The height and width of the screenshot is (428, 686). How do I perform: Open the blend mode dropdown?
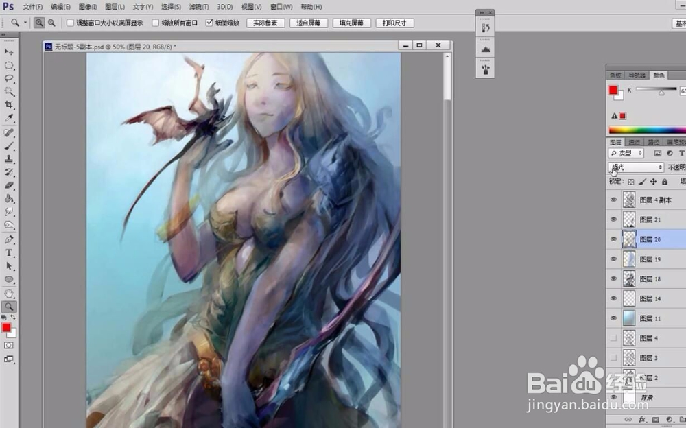pyautogui.click(x=636, y=167)
